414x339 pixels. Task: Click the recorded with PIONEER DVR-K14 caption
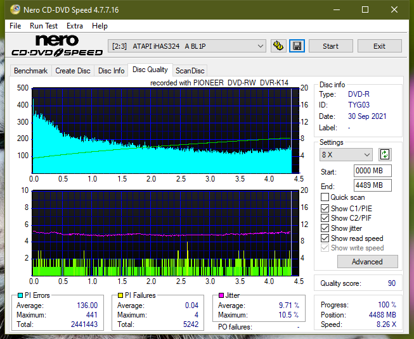(219, 83)
